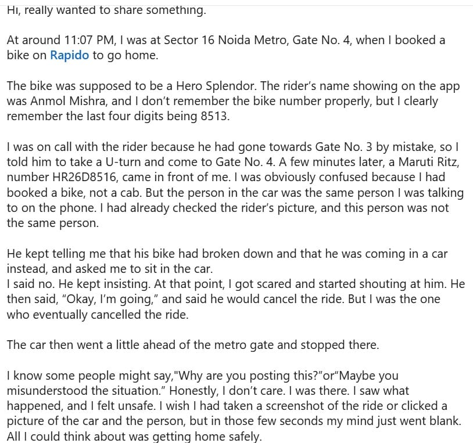The width and height of the screenshot is (473, 443).
Task: Click the sentence 'The car then went a little ahead'
Action: pos(193,345)
